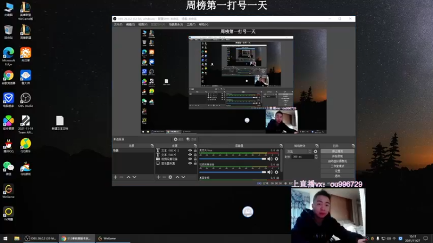The image size is (433, 243).
Task: Open 场景集合(S) menu in OBS
Action: (x=176, y=24)
